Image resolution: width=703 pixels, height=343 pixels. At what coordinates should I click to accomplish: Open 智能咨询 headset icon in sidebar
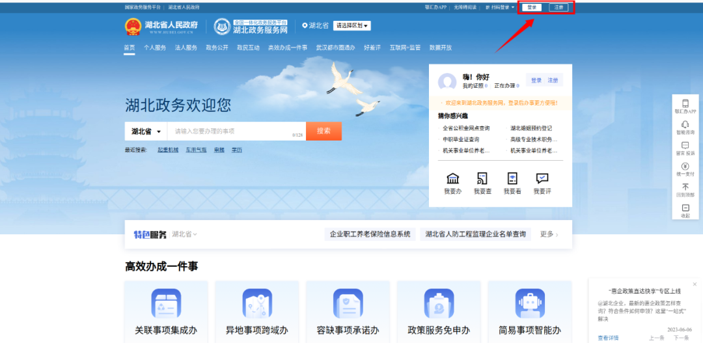click(x=685, y=125)
